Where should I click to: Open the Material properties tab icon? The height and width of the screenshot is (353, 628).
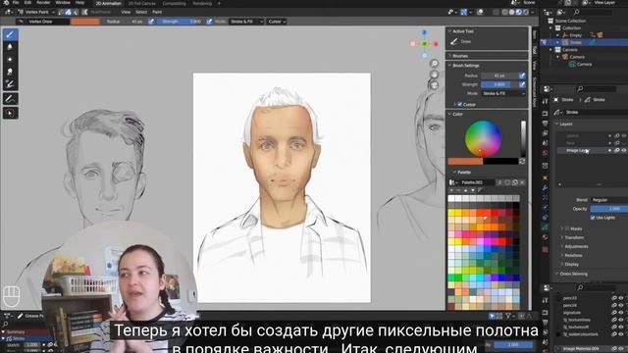point(546,237)
